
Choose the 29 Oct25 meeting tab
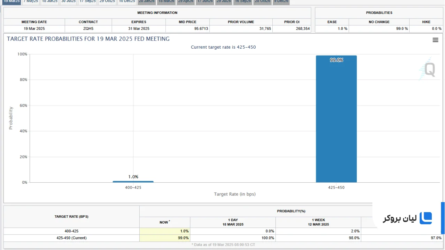(x=107, y=2)
